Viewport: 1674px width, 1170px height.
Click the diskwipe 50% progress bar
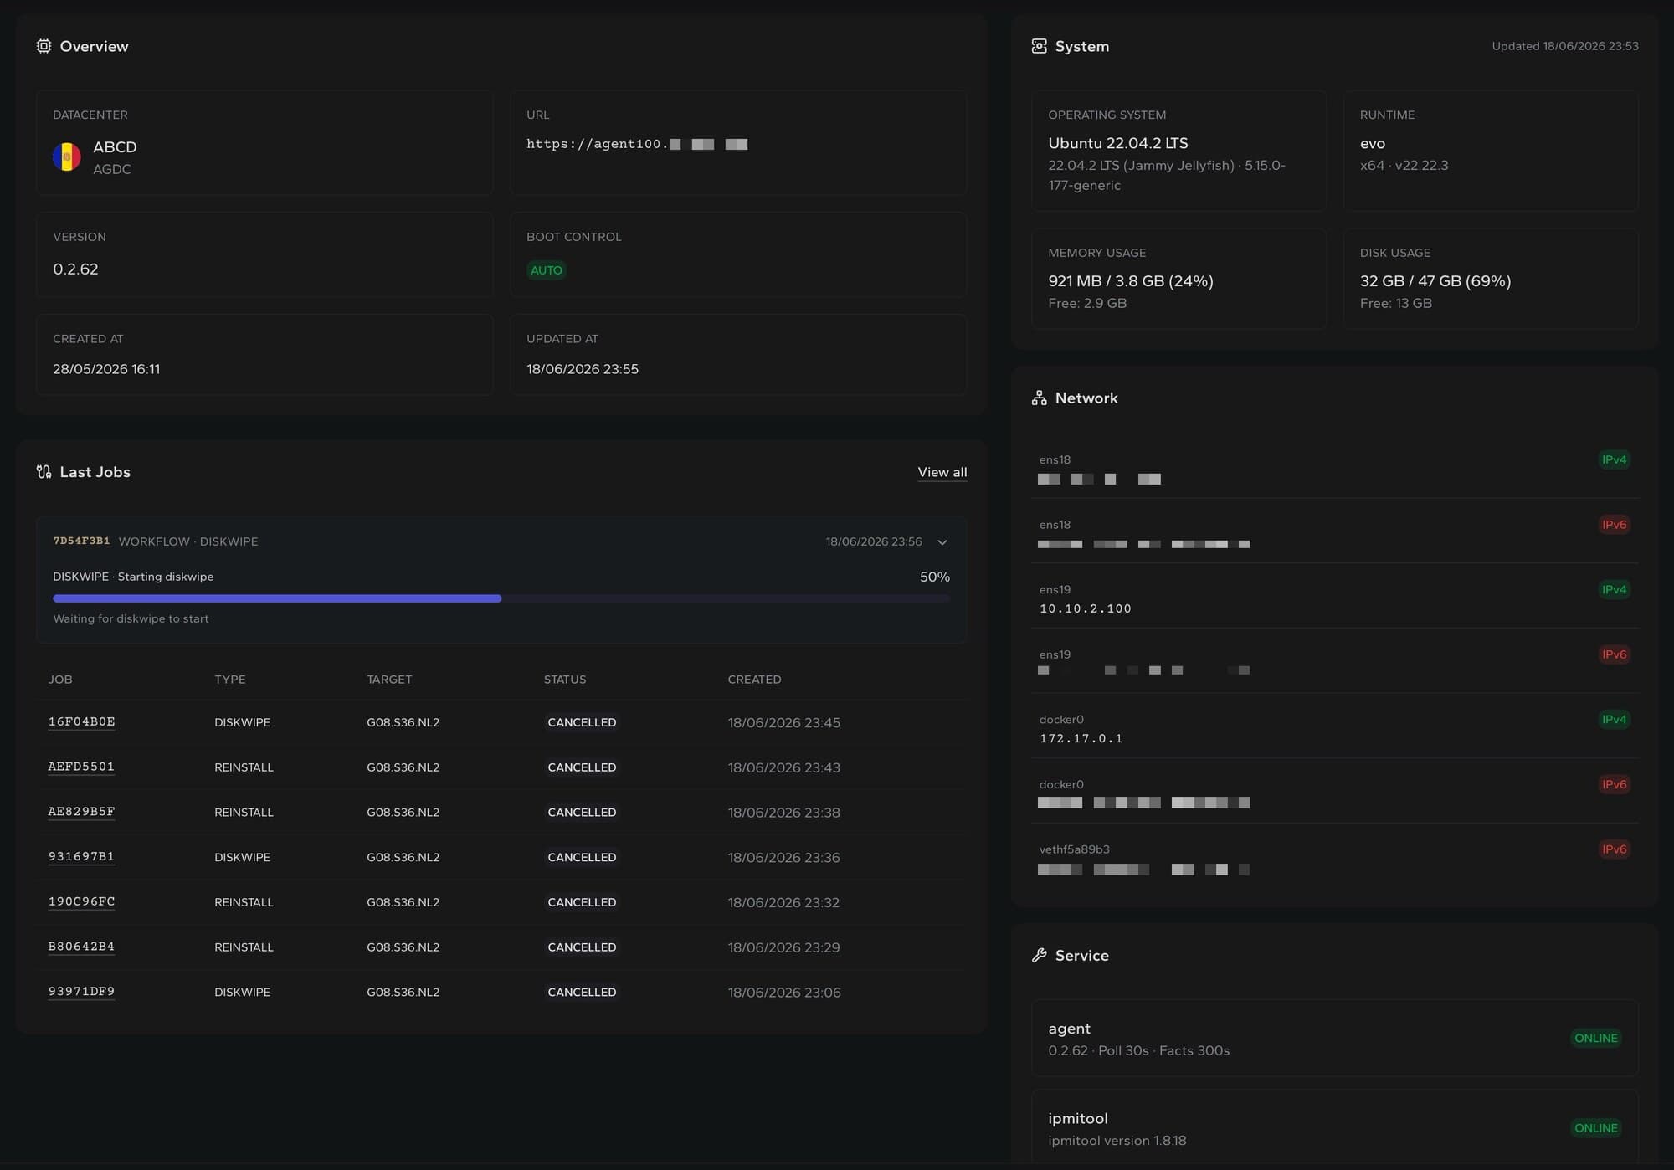[501, 598]
